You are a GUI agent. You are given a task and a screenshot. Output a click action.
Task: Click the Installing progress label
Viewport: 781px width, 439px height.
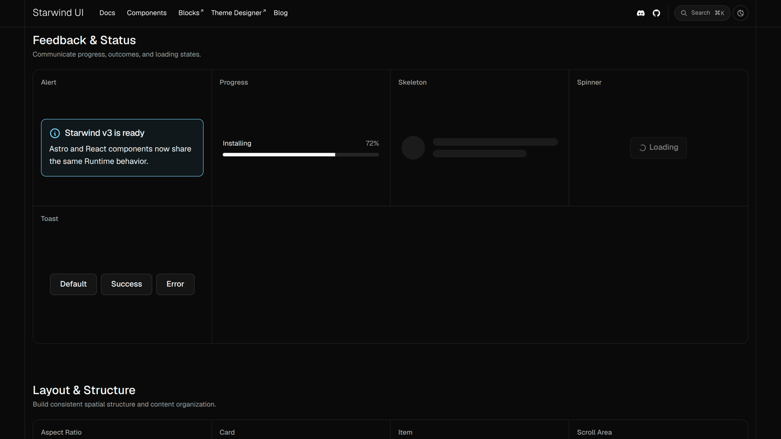pos(237,143)
